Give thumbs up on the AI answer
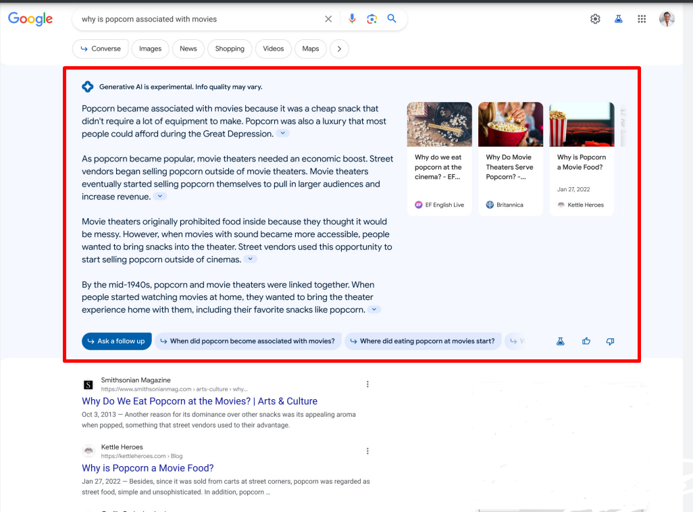 [x=586, y=341]
